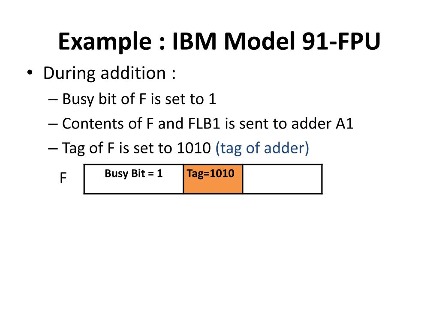Select the line "Busy bit of F is set to 1"

tap(139, 99)
